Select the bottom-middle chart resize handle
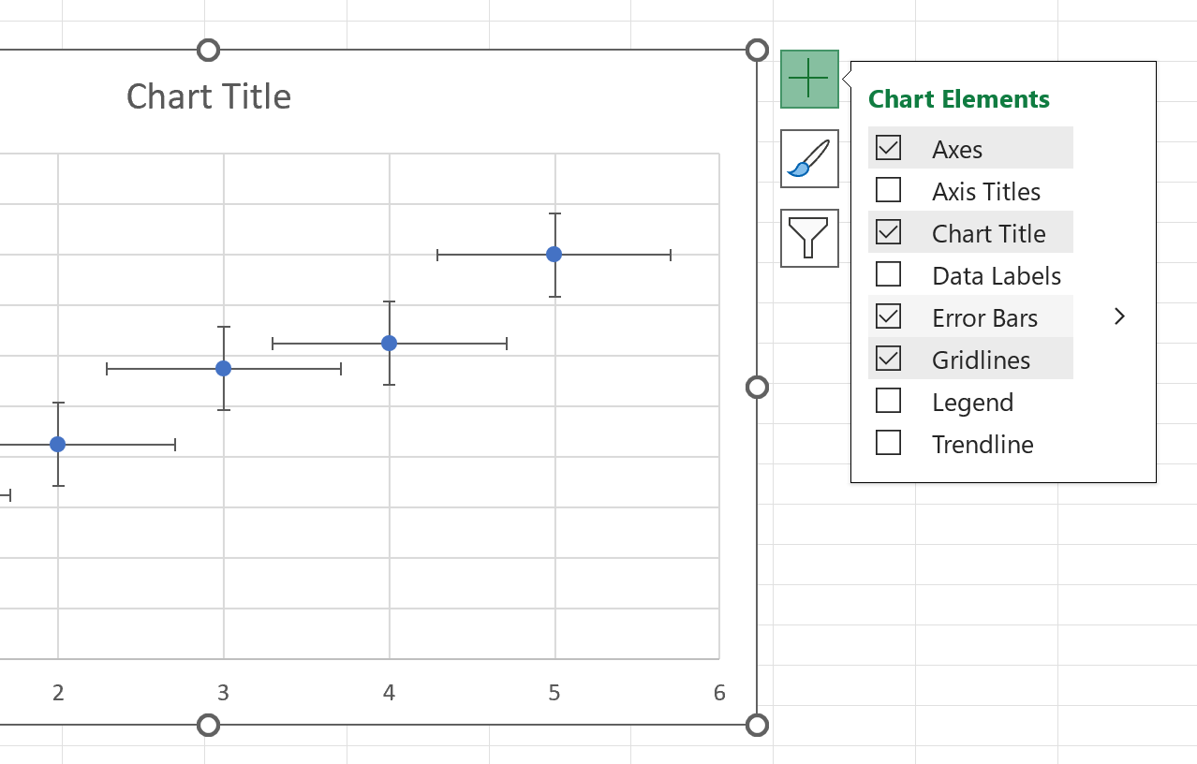Viewport: 1197px width, 764px height. [x=209, y=725]
